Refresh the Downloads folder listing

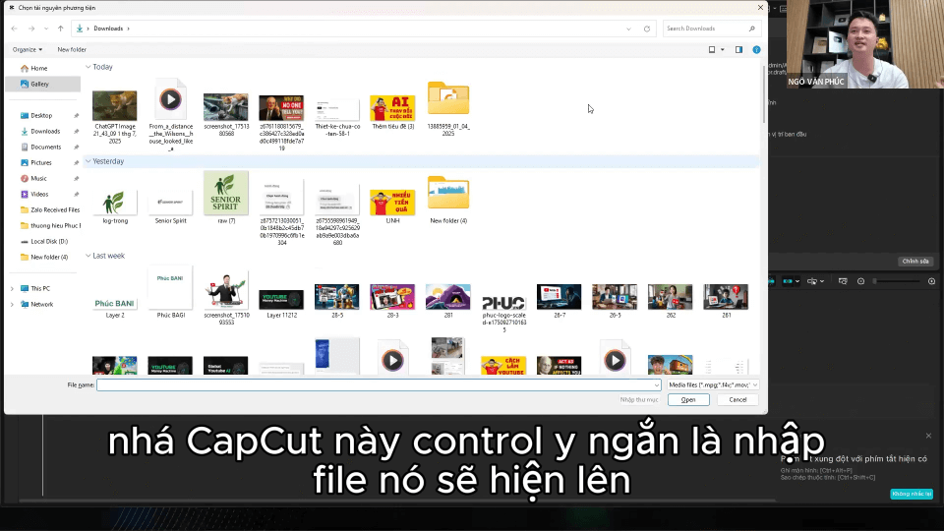pyautogui.click(x=647, y=29)
